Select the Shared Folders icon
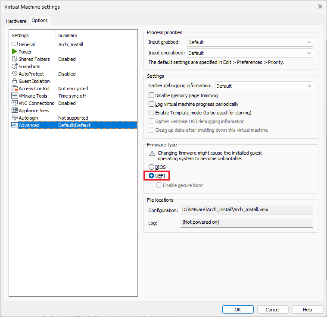 coord(15,59)
